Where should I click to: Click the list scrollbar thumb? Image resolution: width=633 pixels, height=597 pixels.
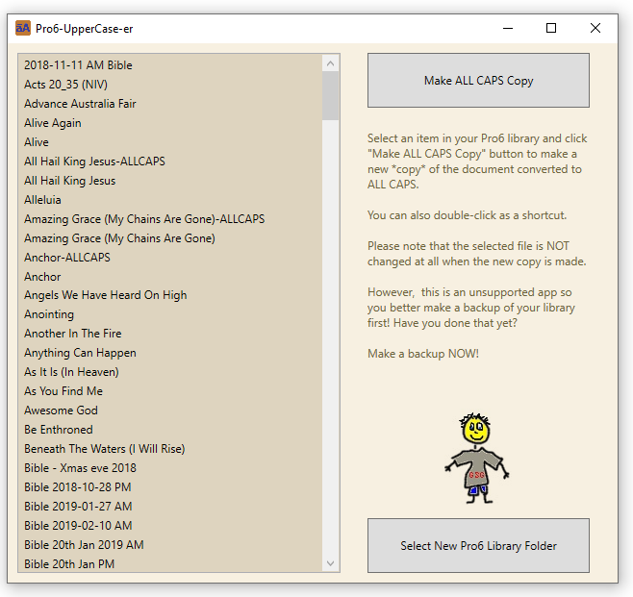pyautogui.click(x=331, y=96)
